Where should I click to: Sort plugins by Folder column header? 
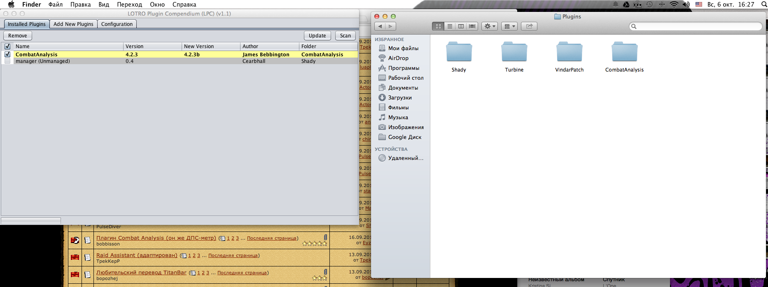328,46
